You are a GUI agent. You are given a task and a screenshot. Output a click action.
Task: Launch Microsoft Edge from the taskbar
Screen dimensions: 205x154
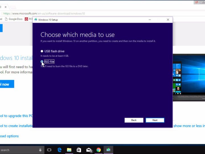click(x=59, y=150)
